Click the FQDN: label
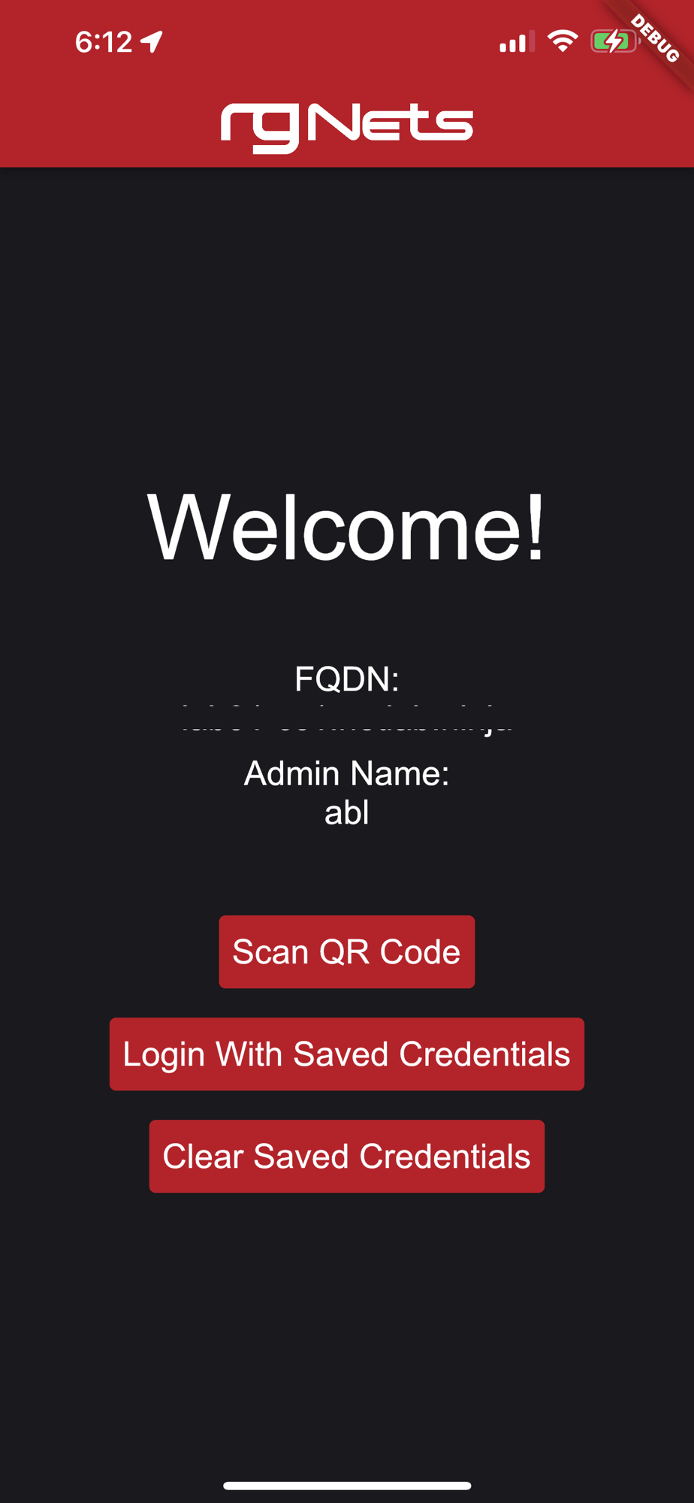 point(346,679)
